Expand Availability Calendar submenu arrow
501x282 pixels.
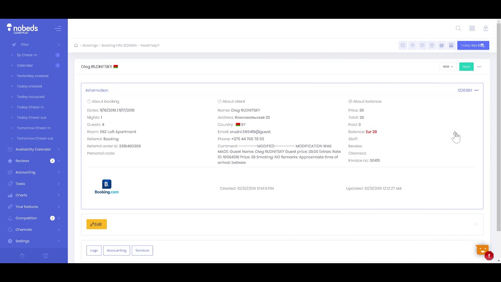[x=59, y=149]
